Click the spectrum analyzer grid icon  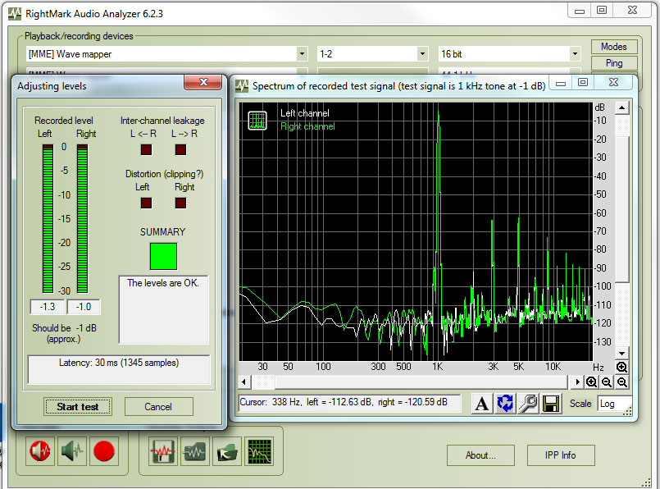(259, 451)
